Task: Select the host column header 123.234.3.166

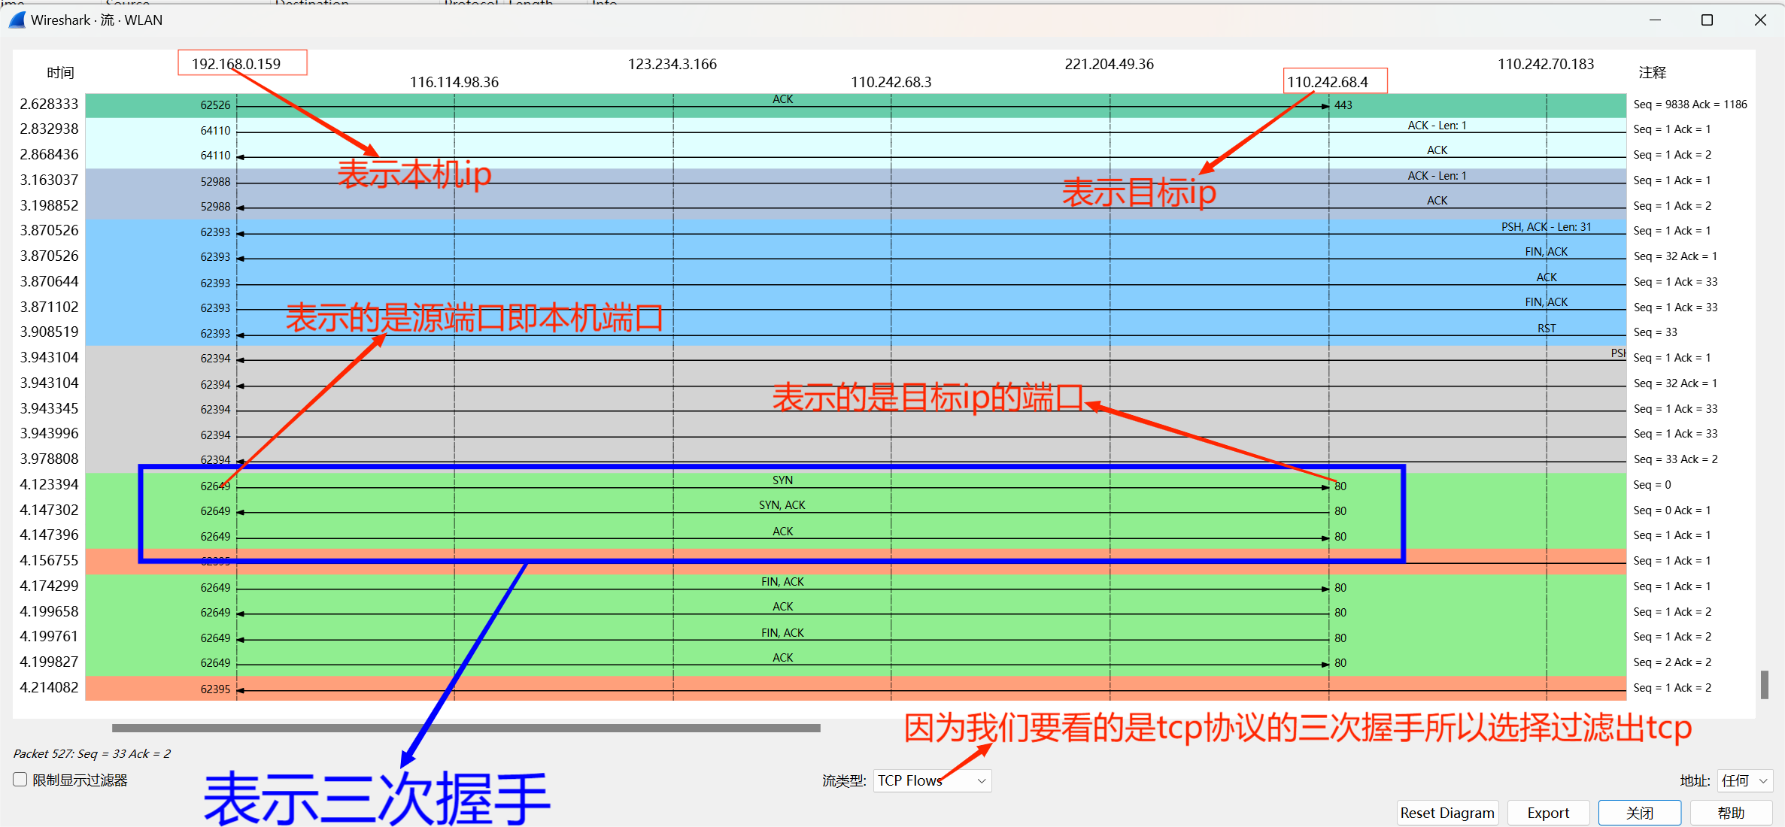Action: (x=672, y=64)
